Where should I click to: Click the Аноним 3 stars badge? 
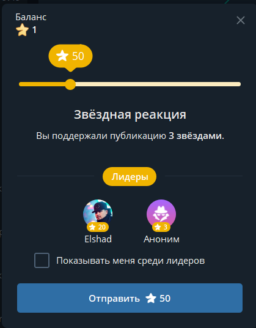tap(161, 227)
